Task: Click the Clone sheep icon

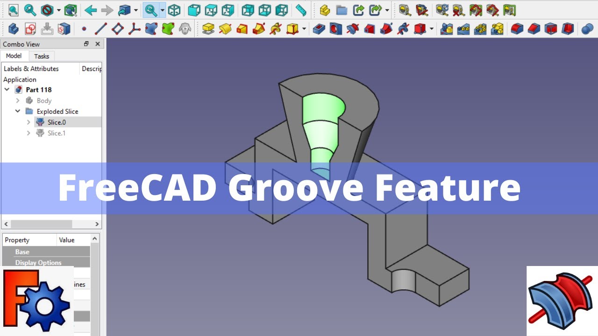Action: pos(185,29)
